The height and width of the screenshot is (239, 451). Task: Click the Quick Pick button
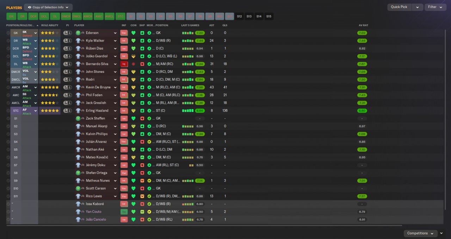tap(399, 7)
